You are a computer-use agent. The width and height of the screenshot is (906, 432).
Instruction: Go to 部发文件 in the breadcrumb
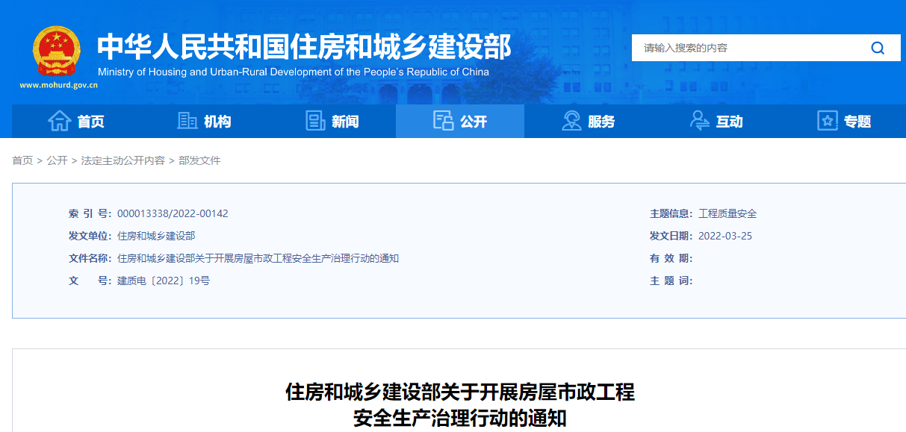[x=199, y=160]
